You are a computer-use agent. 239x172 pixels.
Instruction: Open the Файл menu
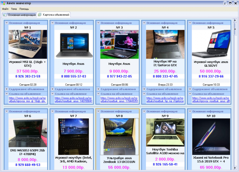pyautogui.click(x=5, y=9)
